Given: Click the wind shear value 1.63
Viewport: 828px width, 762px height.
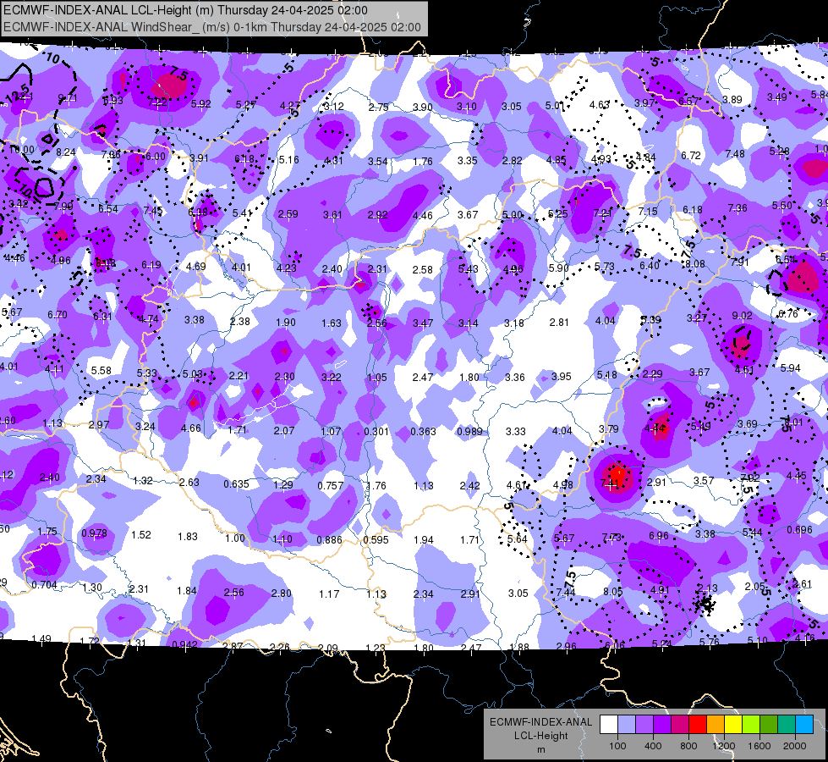Looking at the screenshot, I should click(332, 323).
